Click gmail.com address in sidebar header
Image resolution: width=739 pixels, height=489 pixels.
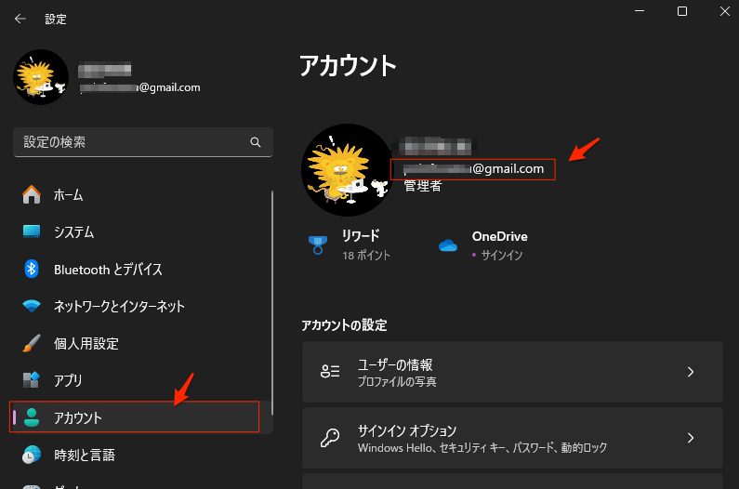[x=140, y=87]
